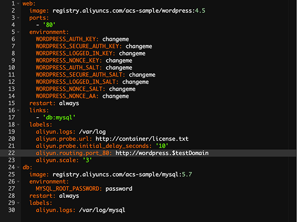The width and height of the screenshot is (297, 222).
Task: Click the 'web:' key on line 1
Action: tap(29, 3)
